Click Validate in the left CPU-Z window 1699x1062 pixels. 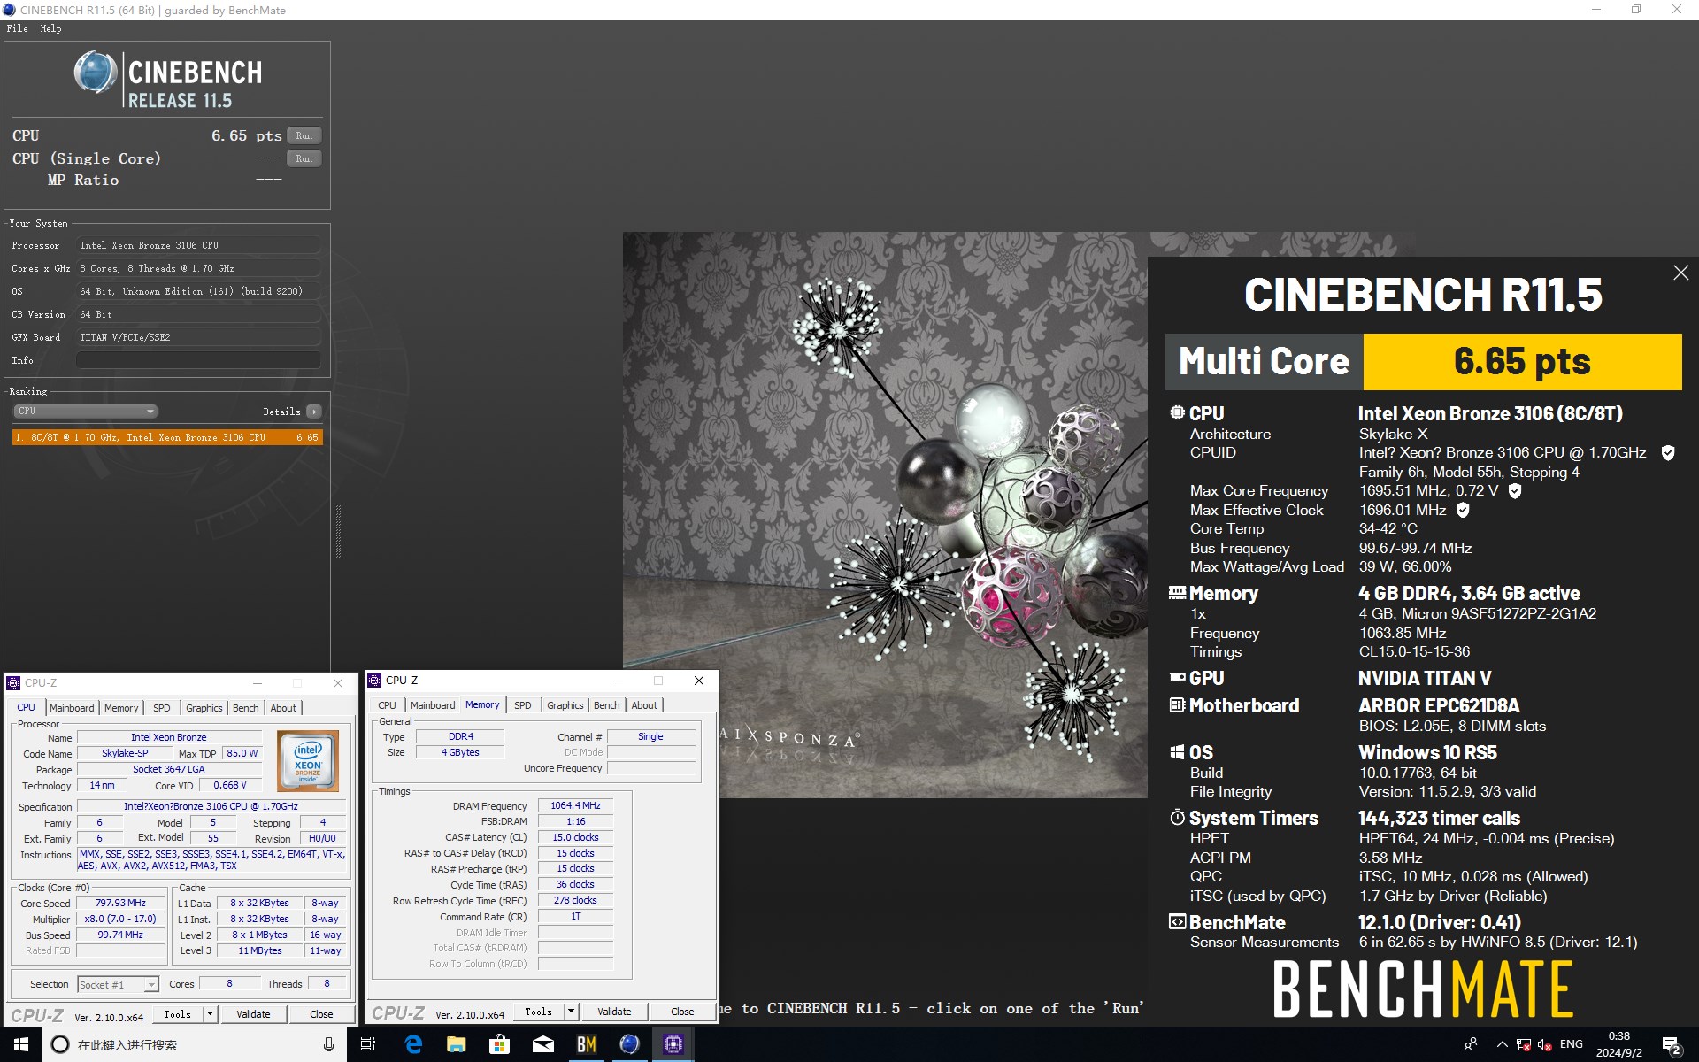point(253,1014)
